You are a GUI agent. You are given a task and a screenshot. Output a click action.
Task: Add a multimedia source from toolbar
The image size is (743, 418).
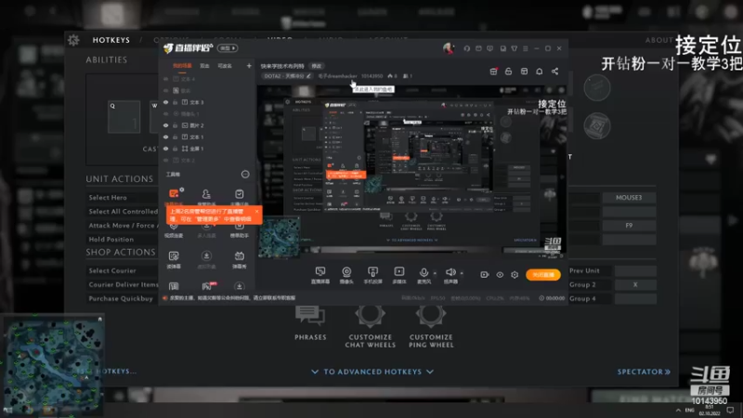pyautogui.click(x=399, y=272)
